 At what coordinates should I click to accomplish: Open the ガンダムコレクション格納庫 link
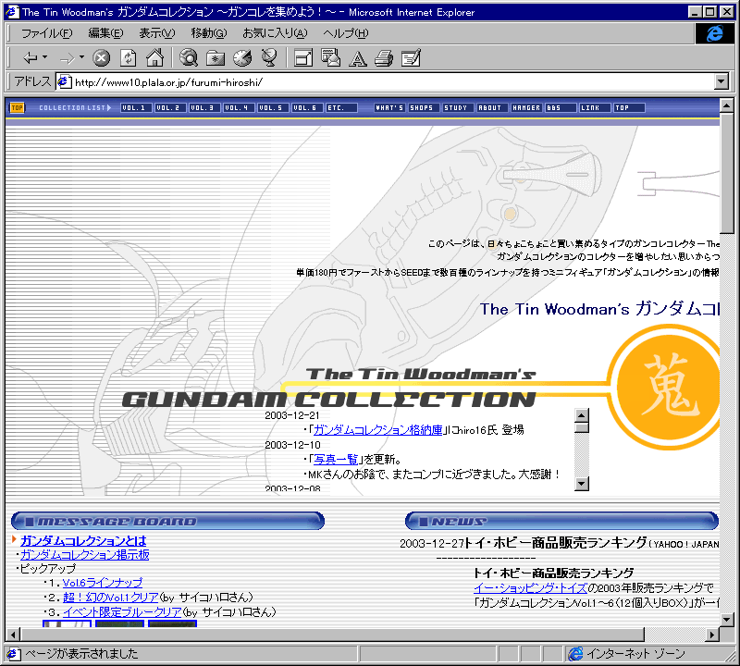(378, 430)
